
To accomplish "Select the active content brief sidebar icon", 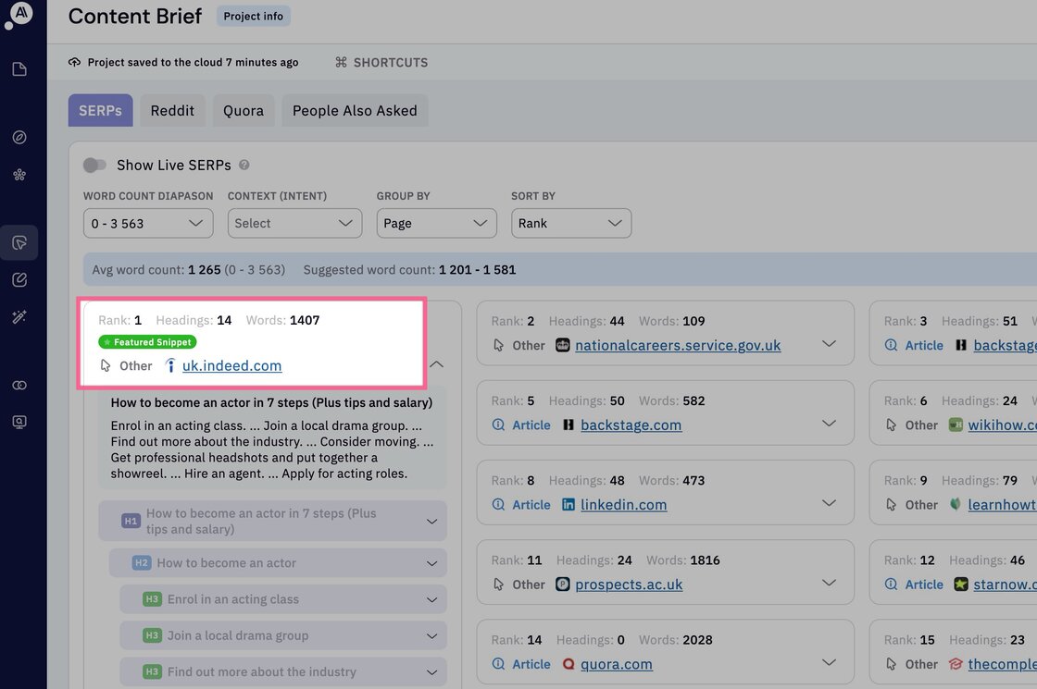I will pos(19,242).
